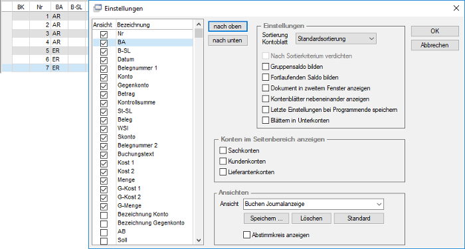Click the list scroll down arrow
This screenshot has width=465, height=249.
[199, 240]
